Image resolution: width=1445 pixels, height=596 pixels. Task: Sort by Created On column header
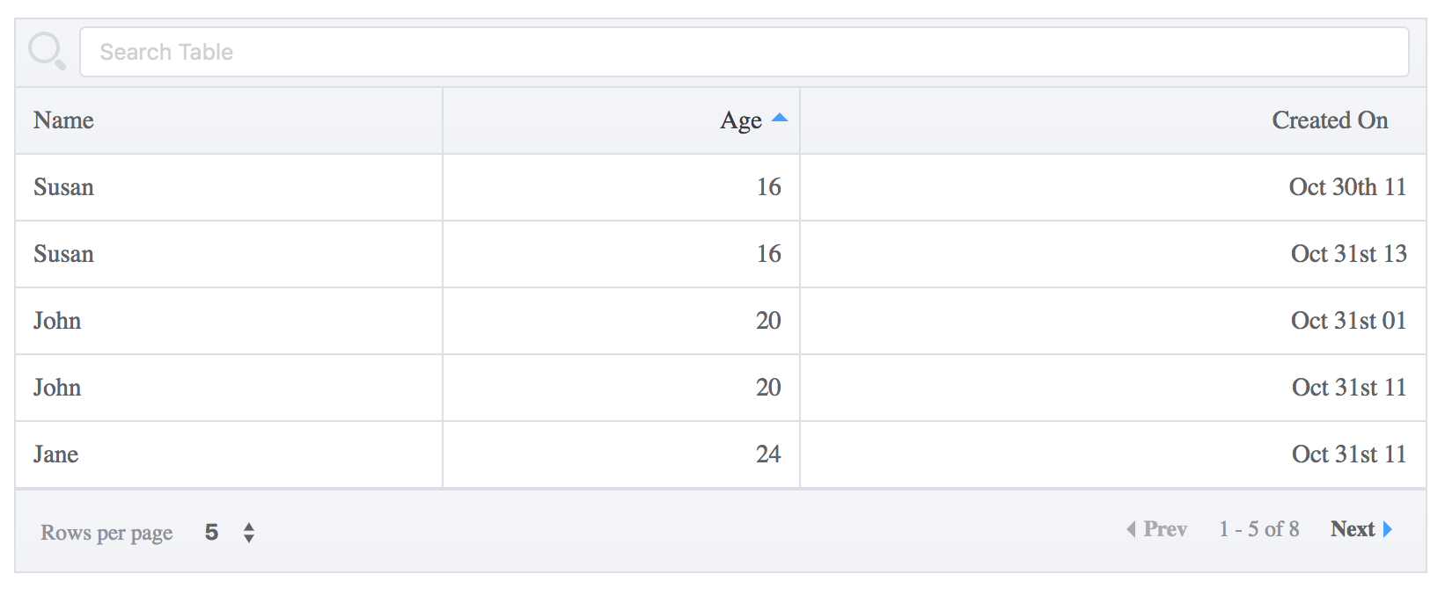pyautogui.click(x=1329, y=120)
